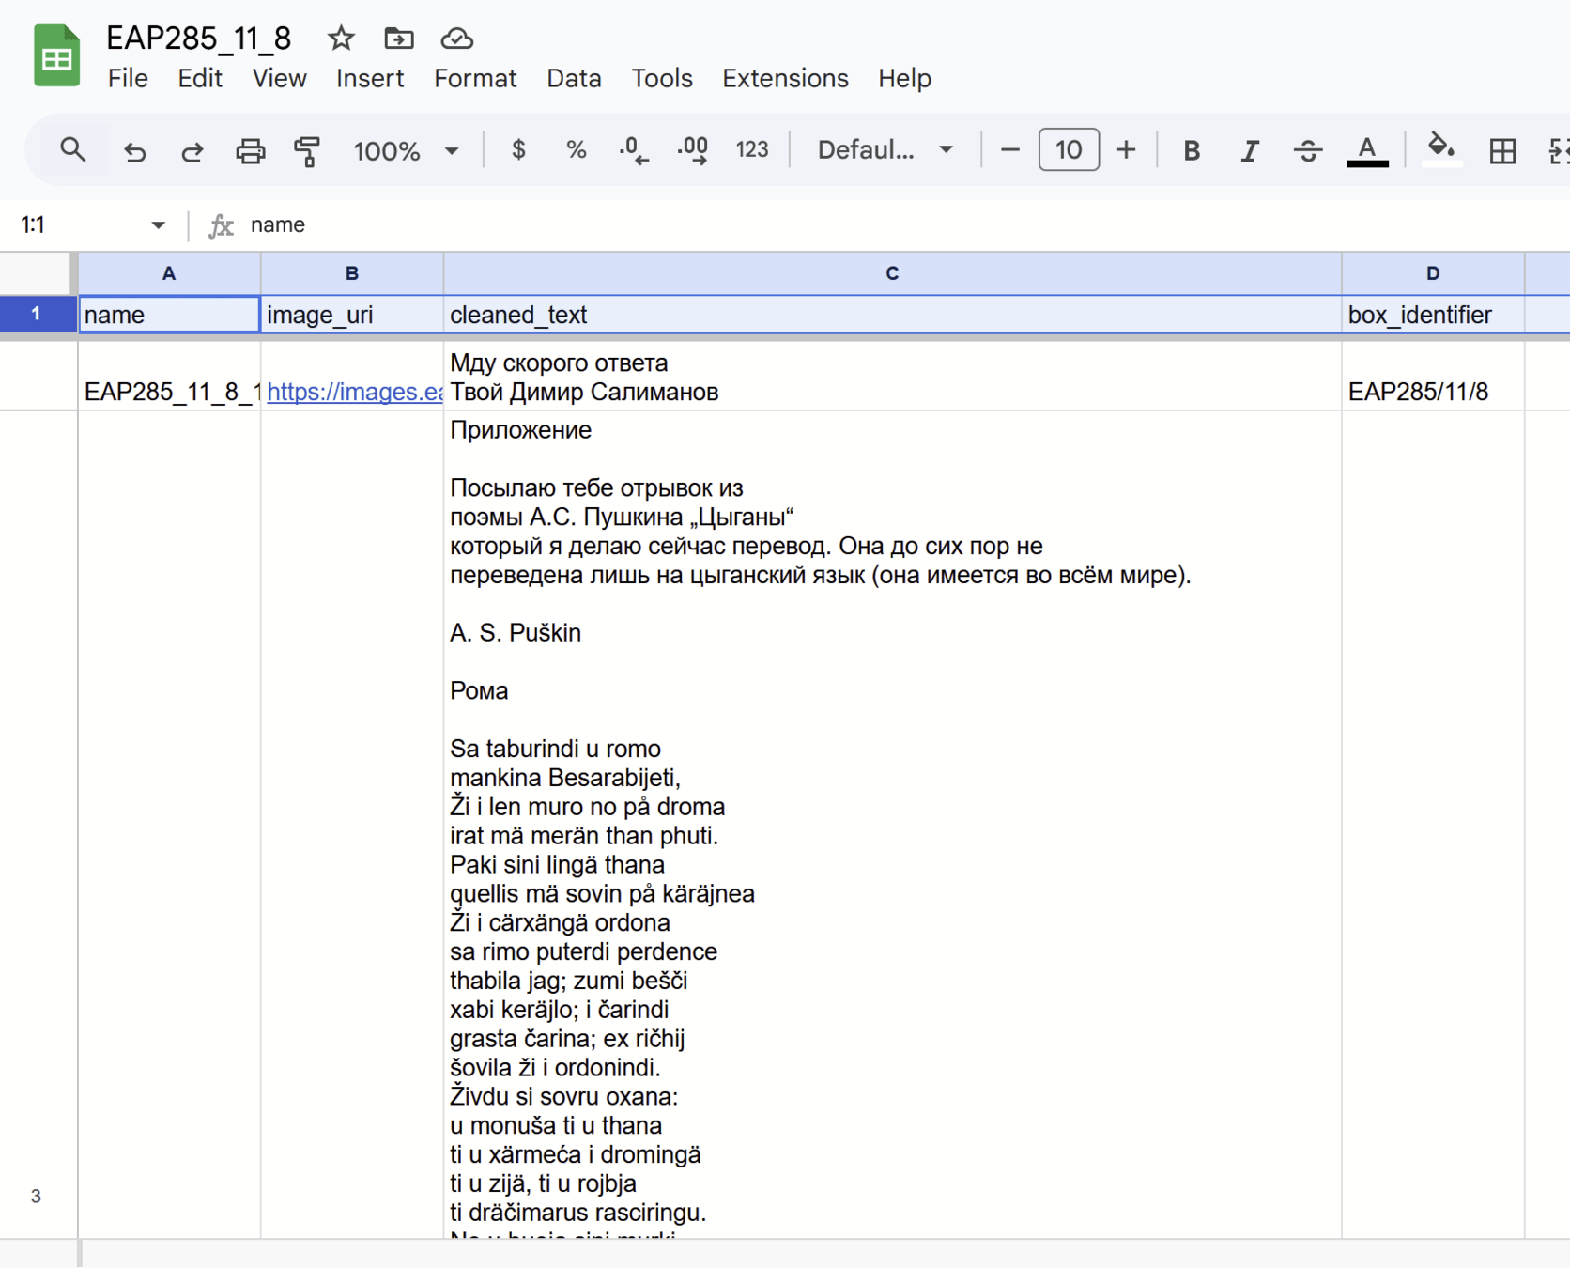Select cell with 'Твой Димир Салиманов'
The image size is (1570, 1268).
tap(892, 376)
